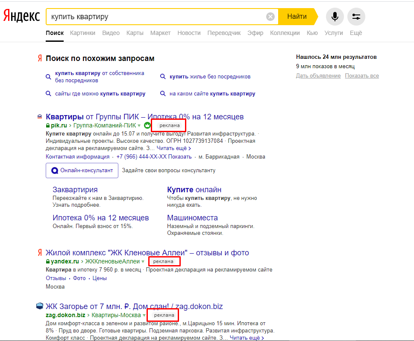Open the Маркет tab
Screen dimensions: 414x341
160,33
